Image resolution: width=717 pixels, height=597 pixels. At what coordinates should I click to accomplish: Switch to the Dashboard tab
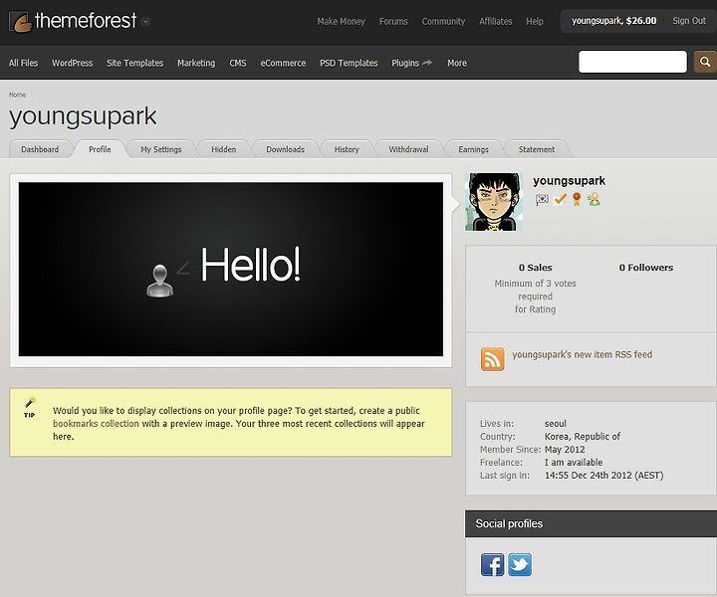[x=40, y=149]
